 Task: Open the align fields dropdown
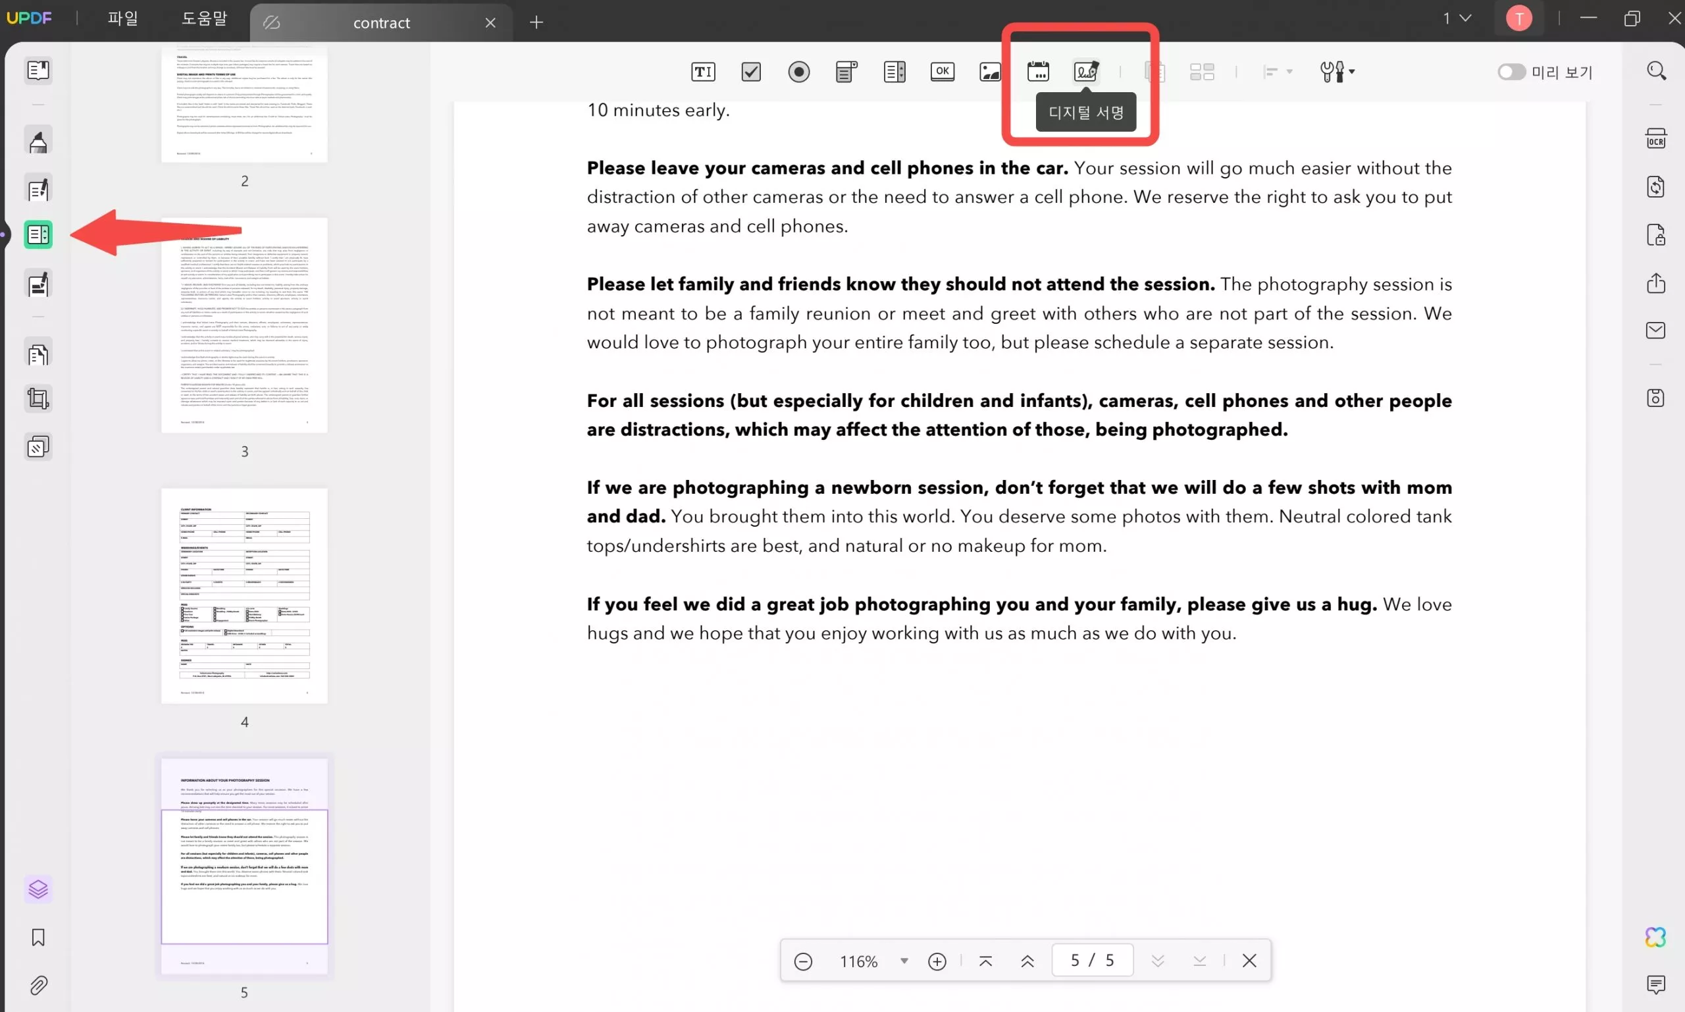pos(1278,72)
